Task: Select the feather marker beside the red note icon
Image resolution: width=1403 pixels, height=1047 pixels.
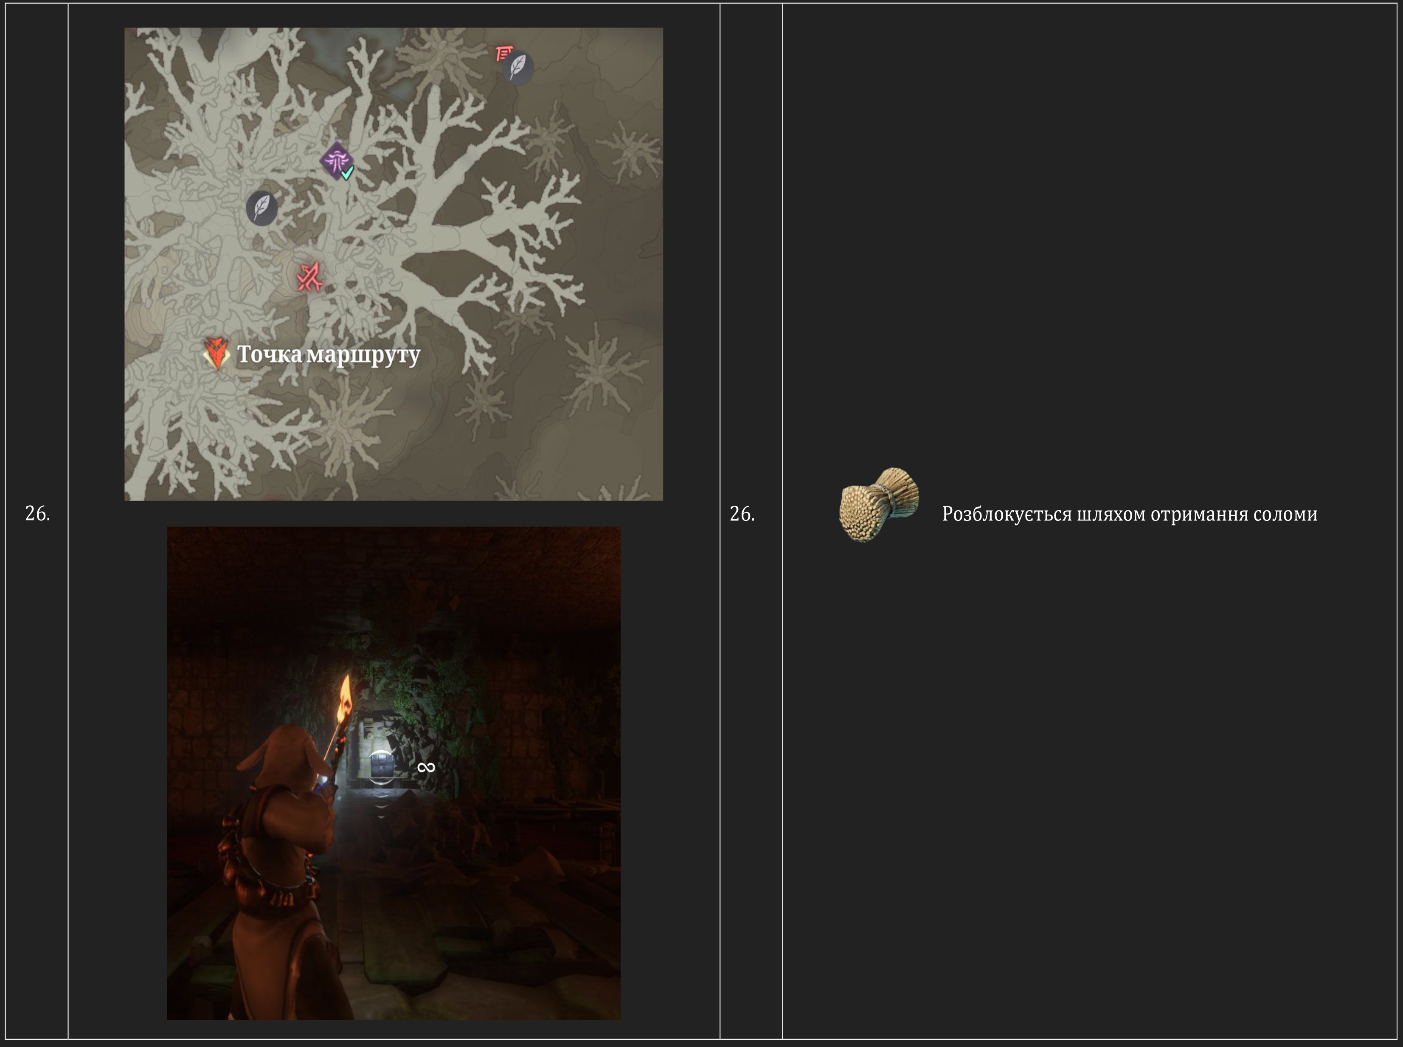Action: [518, 67]
